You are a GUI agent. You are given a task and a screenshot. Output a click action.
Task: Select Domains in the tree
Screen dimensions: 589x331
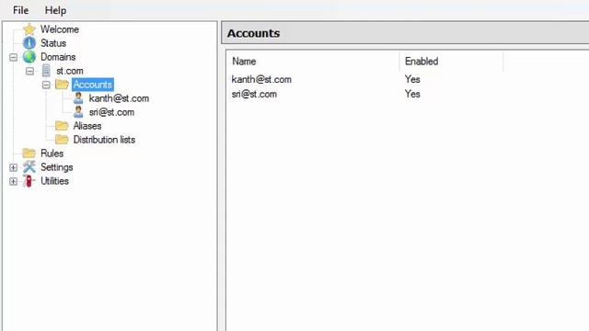point(58,57)
